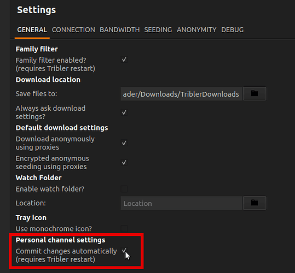Click the Settings page heading

(x=37, y=10)
